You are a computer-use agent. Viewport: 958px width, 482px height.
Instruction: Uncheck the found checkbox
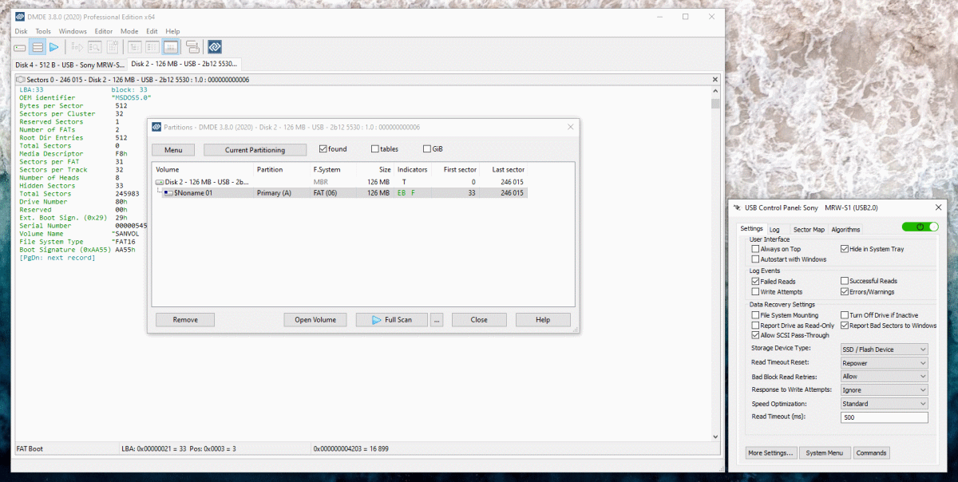point(323,149)
